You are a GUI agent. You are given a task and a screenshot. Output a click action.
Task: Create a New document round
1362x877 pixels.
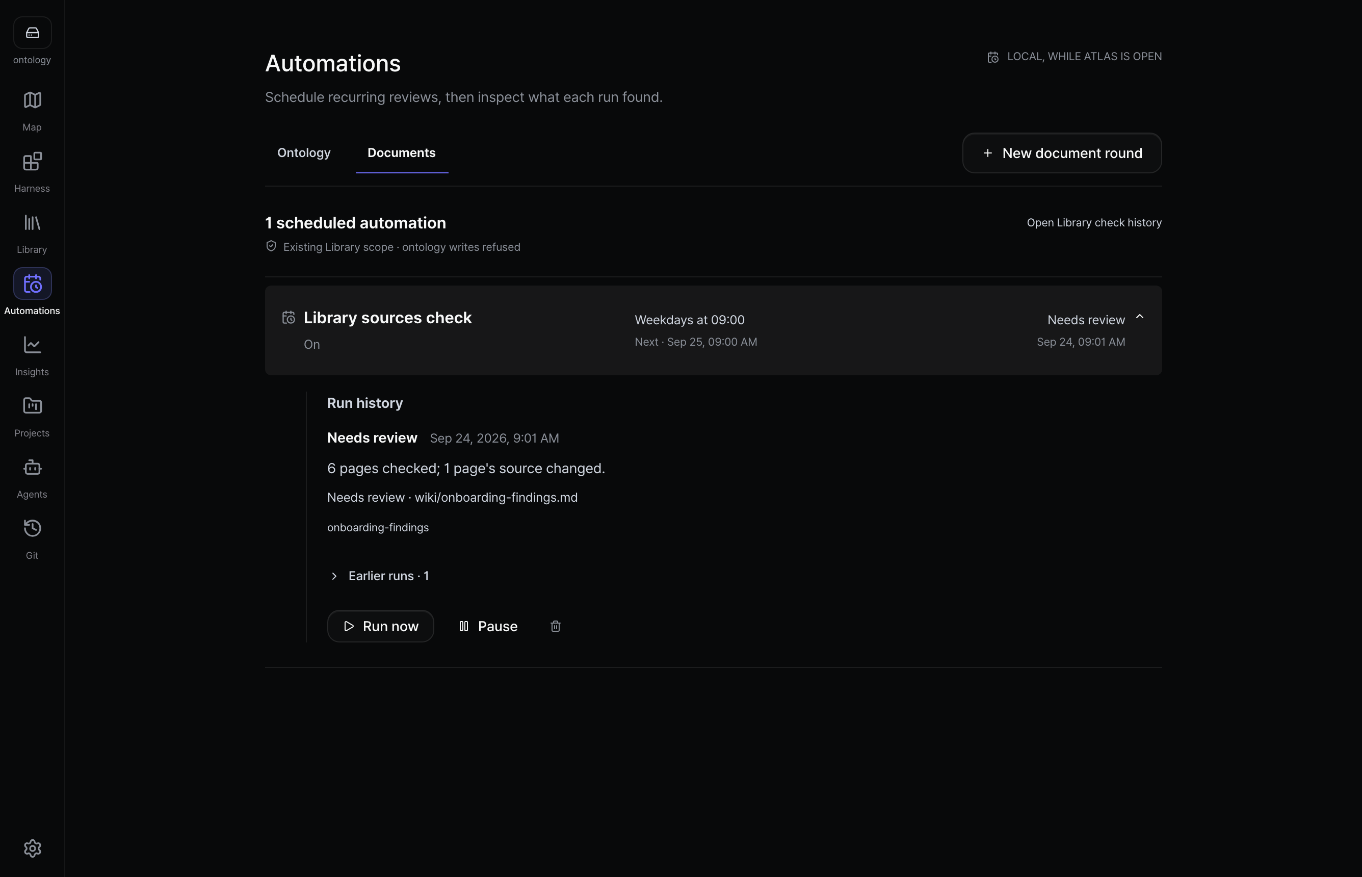point(1062,152)
